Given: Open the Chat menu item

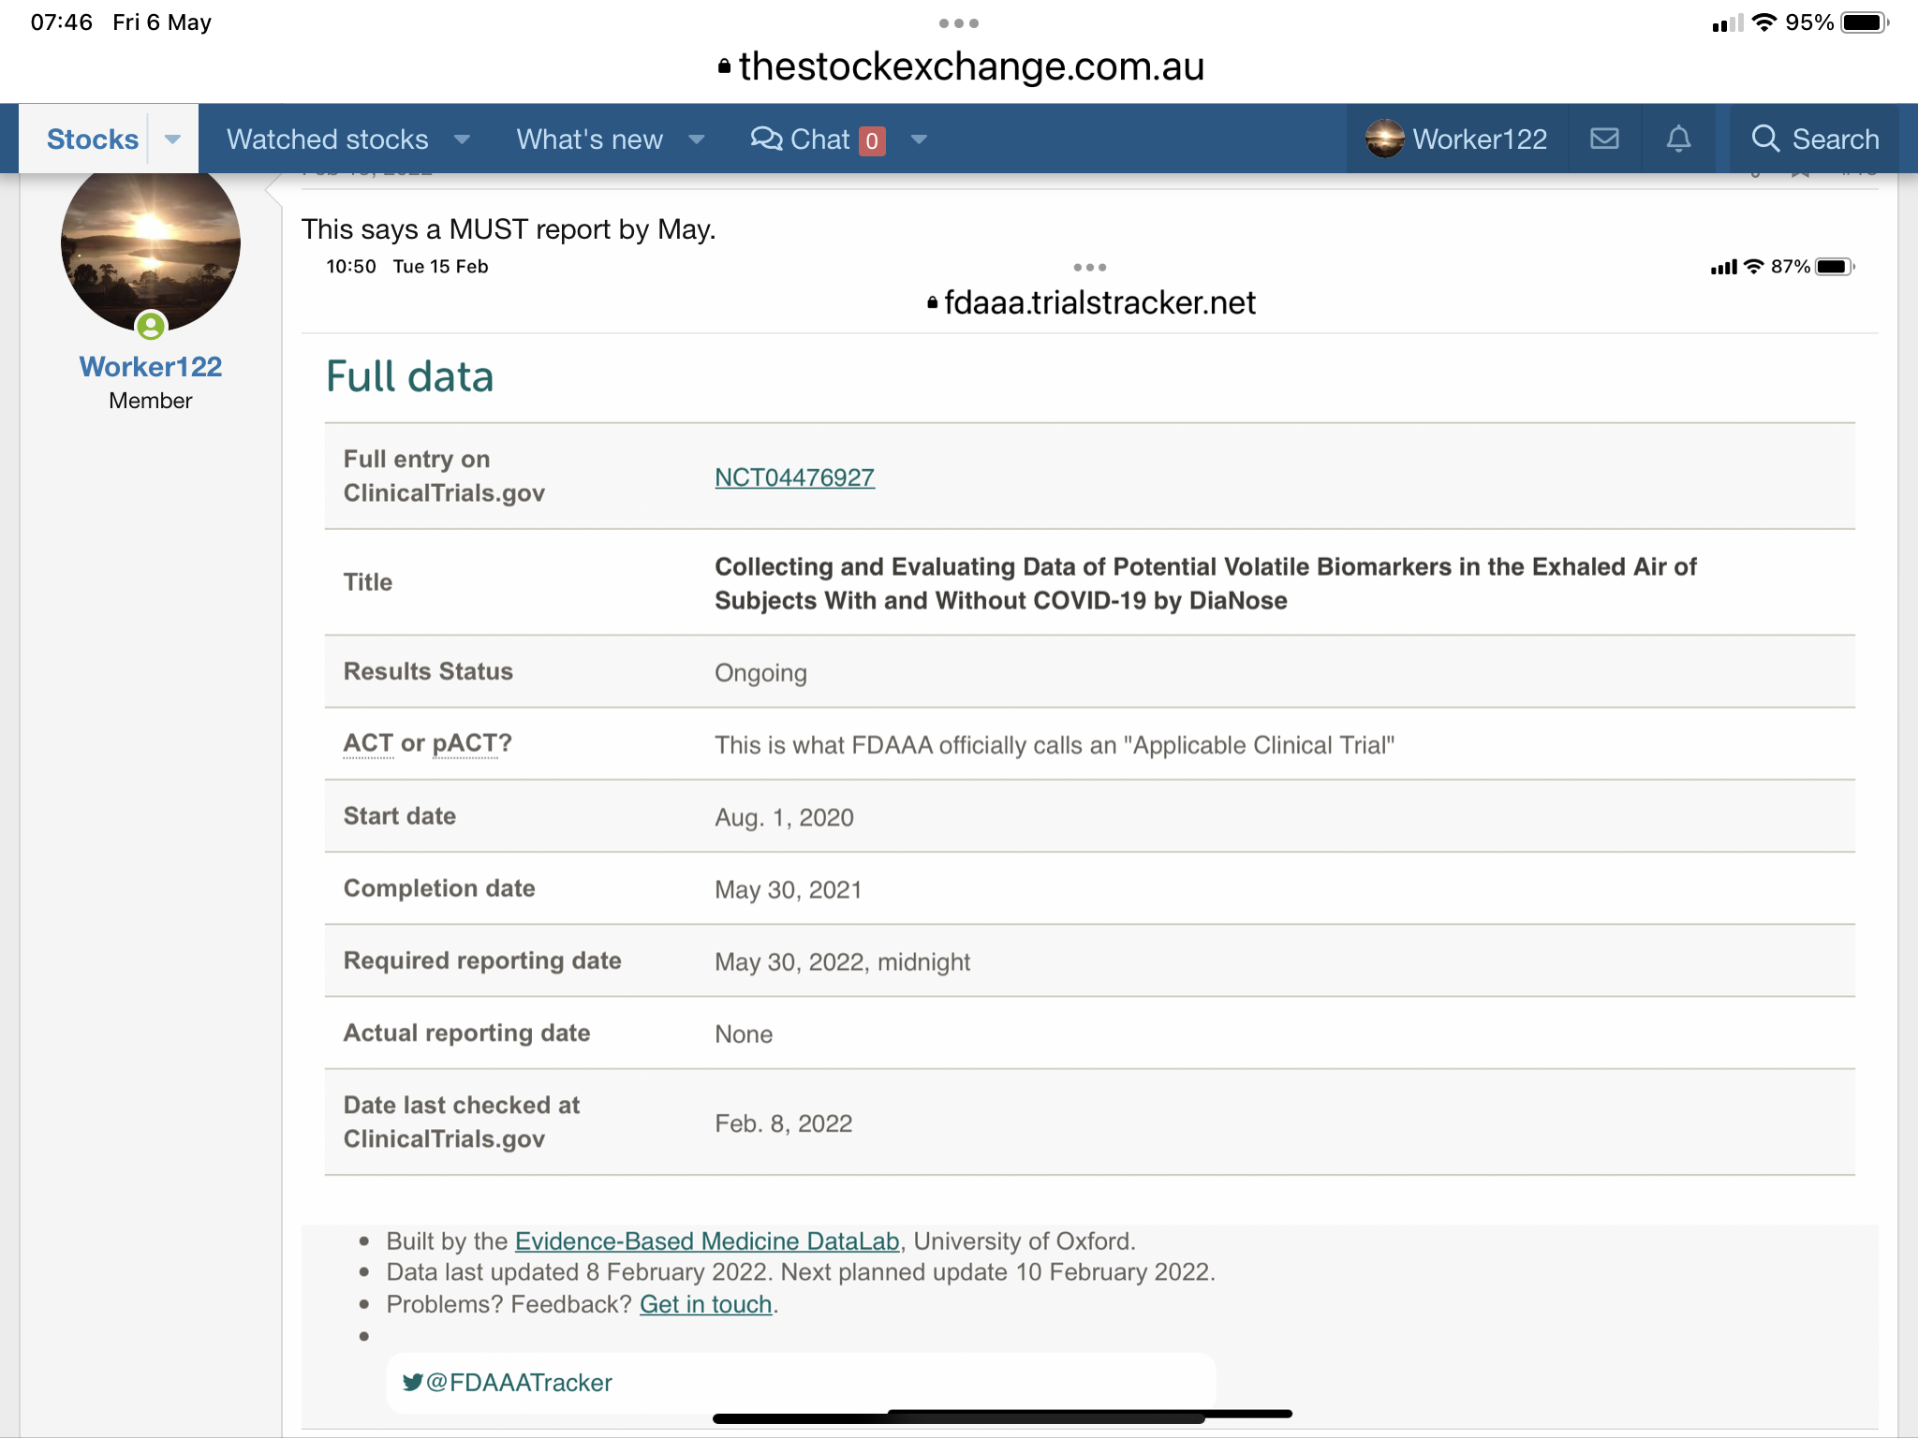Looking at the screenshot, I should [x=819, y=139].
